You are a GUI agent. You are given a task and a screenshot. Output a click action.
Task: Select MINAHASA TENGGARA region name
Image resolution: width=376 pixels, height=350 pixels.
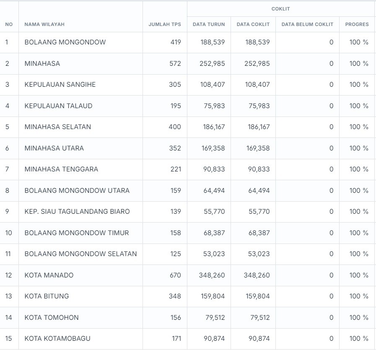[x=61, y=169]
